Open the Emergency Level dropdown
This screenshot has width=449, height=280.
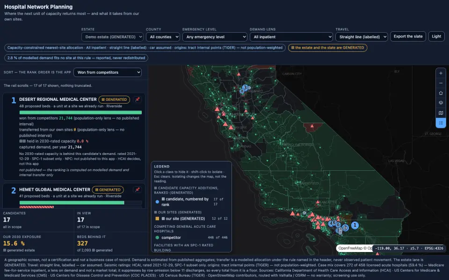pos(215,37)
